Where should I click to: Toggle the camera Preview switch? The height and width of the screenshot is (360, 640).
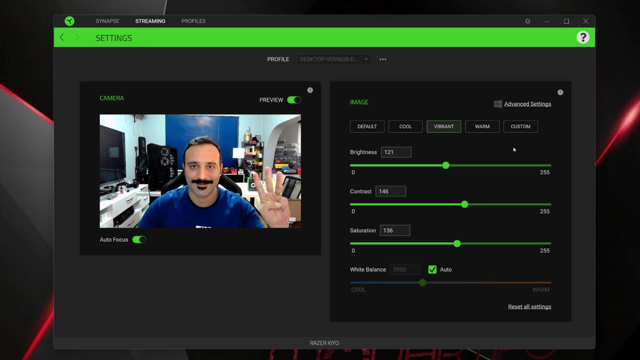click(294, 100)
